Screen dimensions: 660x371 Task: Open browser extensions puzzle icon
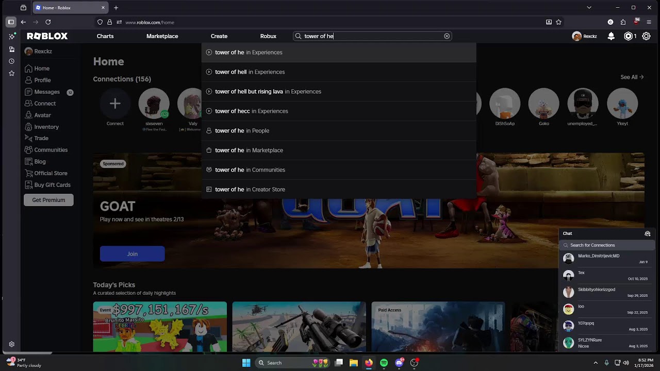point(623,22)
